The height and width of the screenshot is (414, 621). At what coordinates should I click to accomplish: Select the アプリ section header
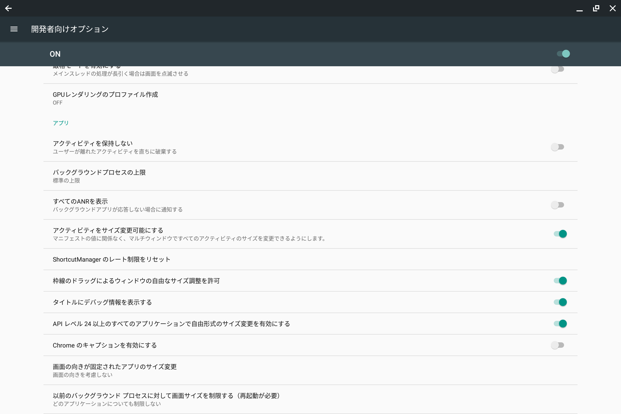point(61,122)
